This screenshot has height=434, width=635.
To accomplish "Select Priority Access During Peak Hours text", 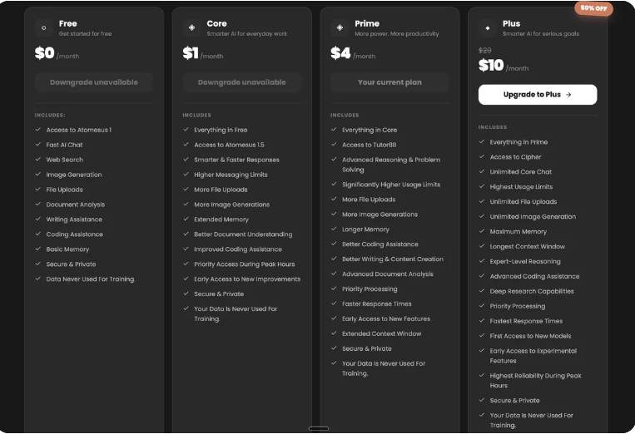I will (x=244, y=264).
